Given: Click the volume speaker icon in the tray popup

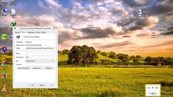Looking at the screenshot, I should 149,88.
